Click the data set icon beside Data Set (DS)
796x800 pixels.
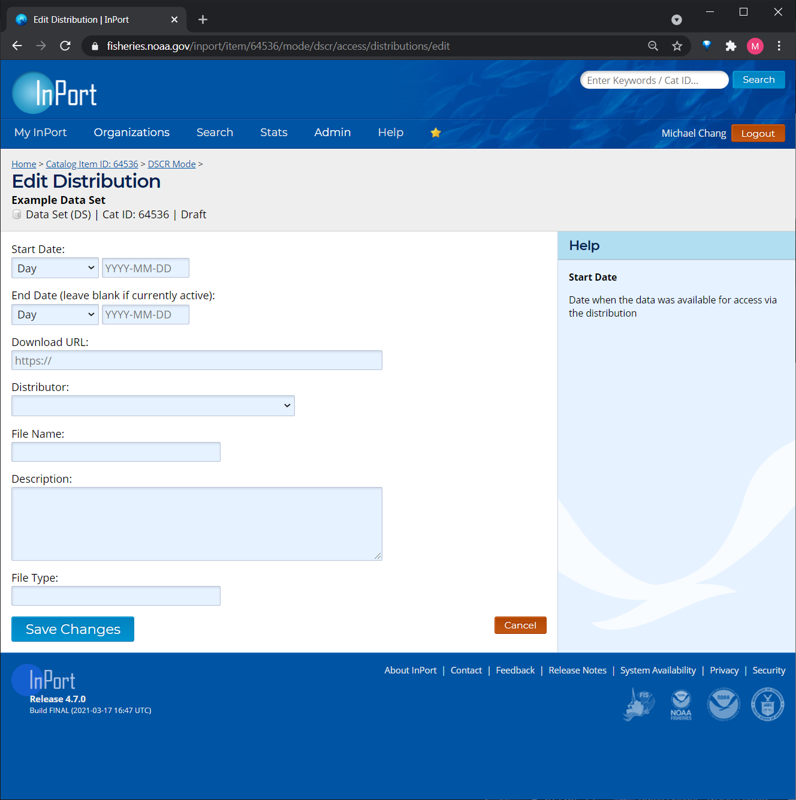pos(17,215)
